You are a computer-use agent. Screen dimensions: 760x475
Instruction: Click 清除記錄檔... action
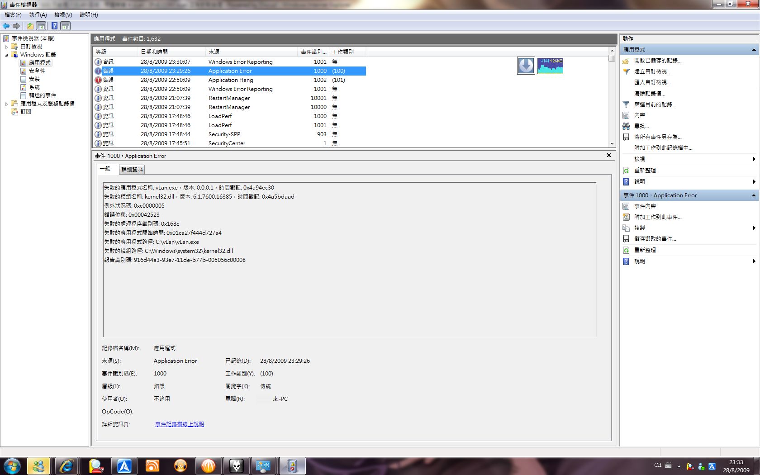[x=650, y=94]
